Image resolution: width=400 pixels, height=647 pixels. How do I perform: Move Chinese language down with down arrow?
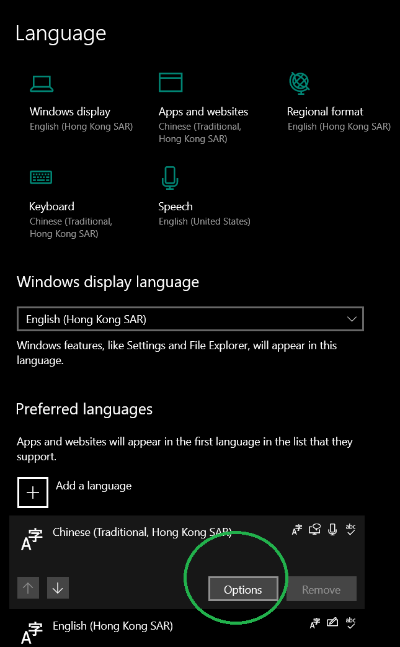click(58, 587)
